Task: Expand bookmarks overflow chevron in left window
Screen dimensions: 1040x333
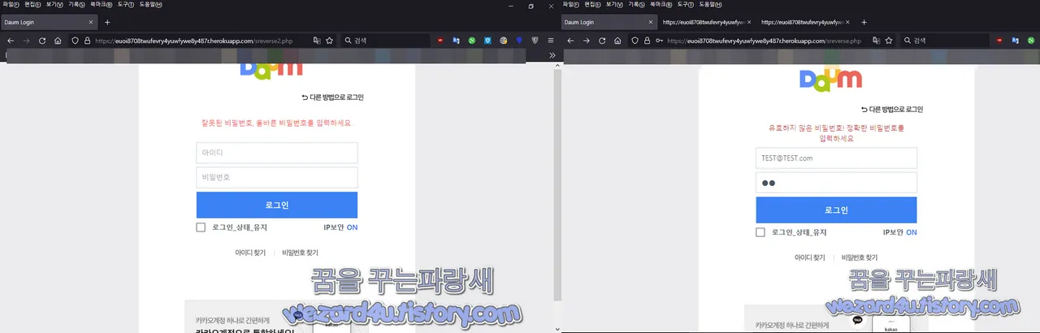Action: pyautogui.click(x=552, y=55)
